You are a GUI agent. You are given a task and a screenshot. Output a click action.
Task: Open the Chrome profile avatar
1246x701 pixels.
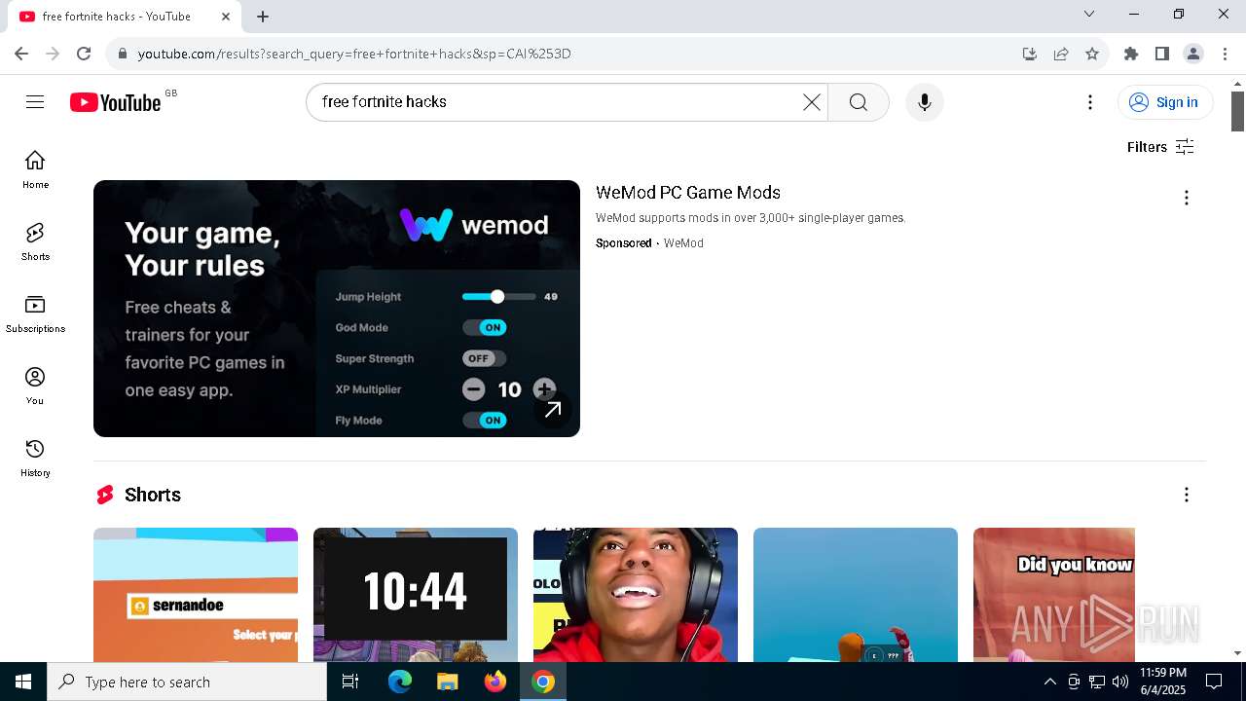pos(1193,54)
